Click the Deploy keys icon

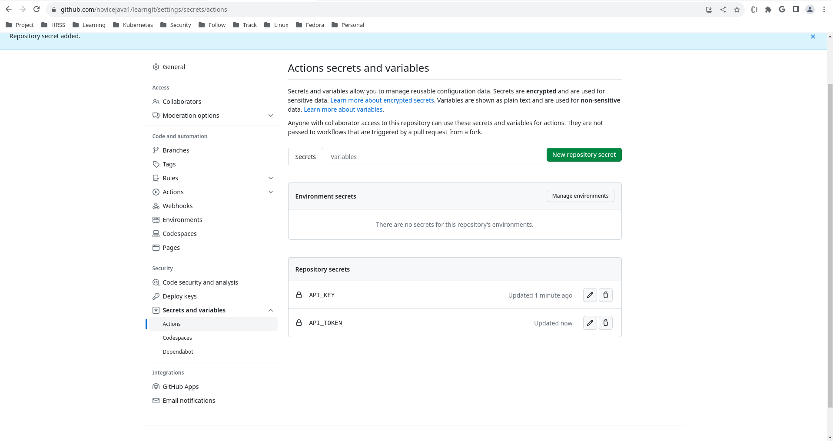click(x=156, y=296)
